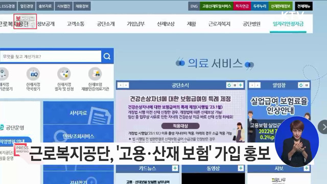Click 열린경영 top link

(27, 6)
